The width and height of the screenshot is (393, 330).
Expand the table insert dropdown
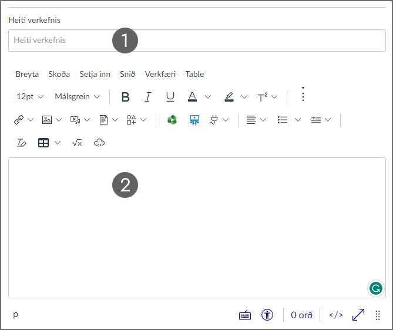[x=57, y=143]
